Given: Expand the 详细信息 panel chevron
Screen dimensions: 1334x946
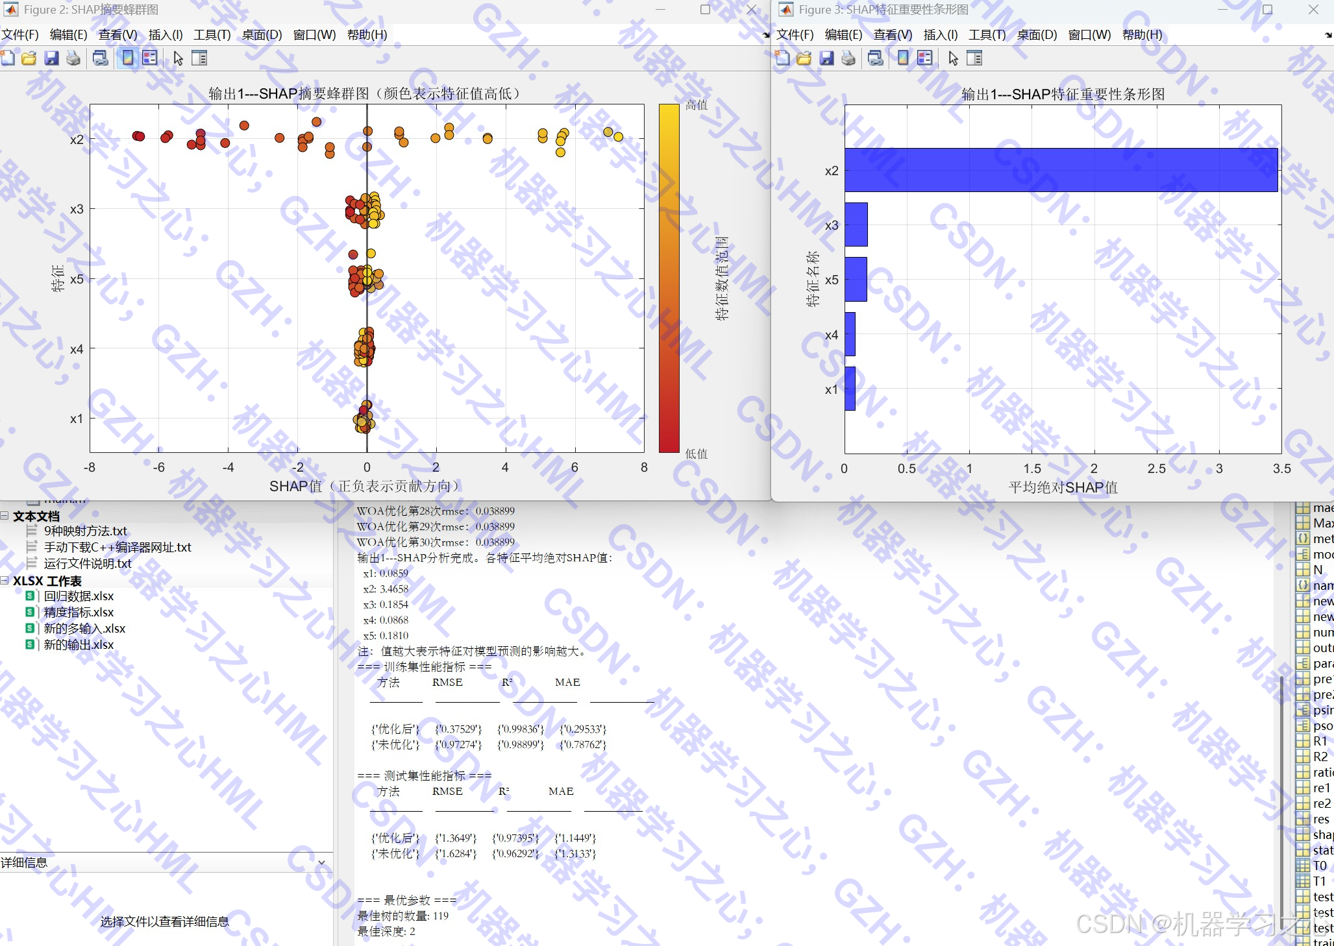Looking at the screenshot, I should [321, 862].
